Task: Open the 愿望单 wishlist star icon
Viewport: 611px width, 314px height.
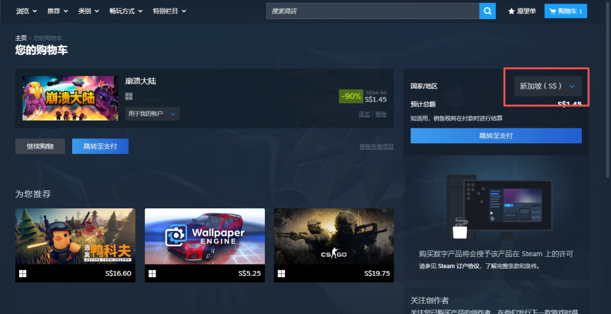Action: click(x=511, y=11)
